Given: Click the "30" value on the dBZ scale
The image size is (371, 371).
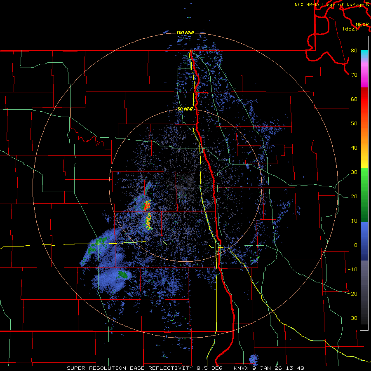Looking at the screenshot, I should [354, 172].
